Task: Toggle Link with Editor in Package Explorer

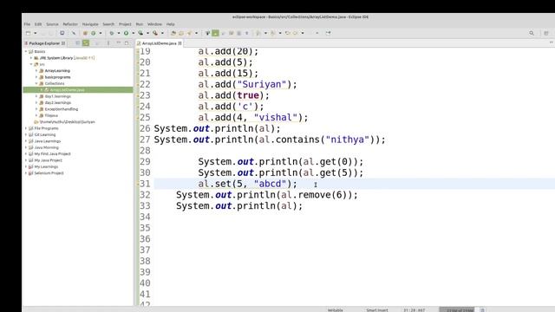Action: (x=86, y=42)
